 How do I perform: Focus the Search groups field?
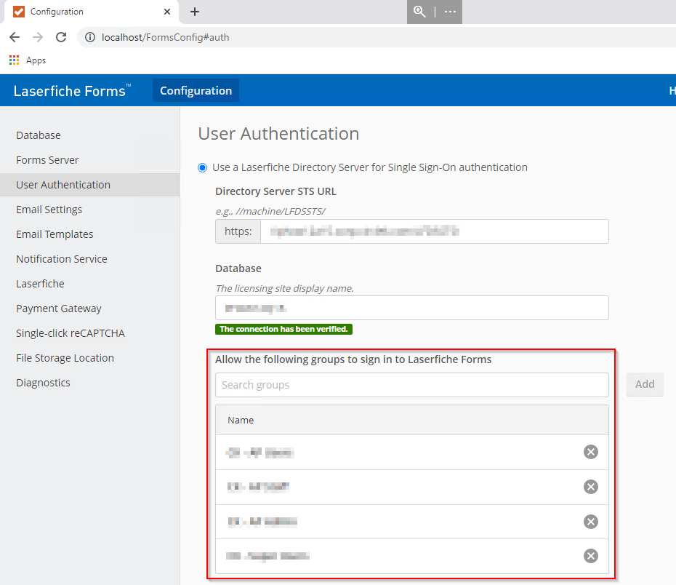412,385
